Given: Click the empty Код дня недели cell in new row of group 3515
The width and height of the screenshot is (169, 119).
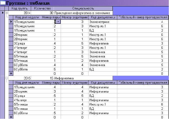Looking at the screenshot, I should point(27,117).
